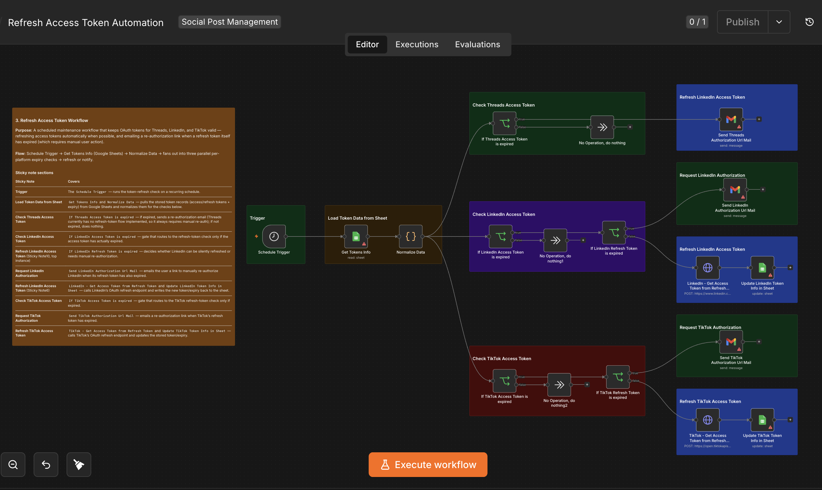Select If LinkedIn Refresh Token is expired node

pyautogui.click(x=614, y=233)
